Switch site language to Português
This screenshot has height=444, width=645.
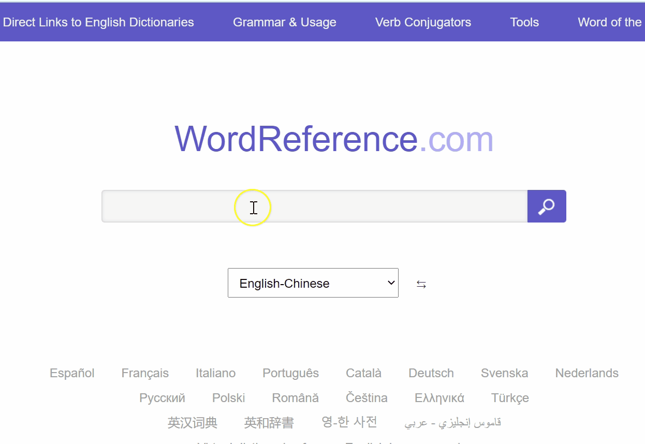pyautogui.click(x=290, y=373)
